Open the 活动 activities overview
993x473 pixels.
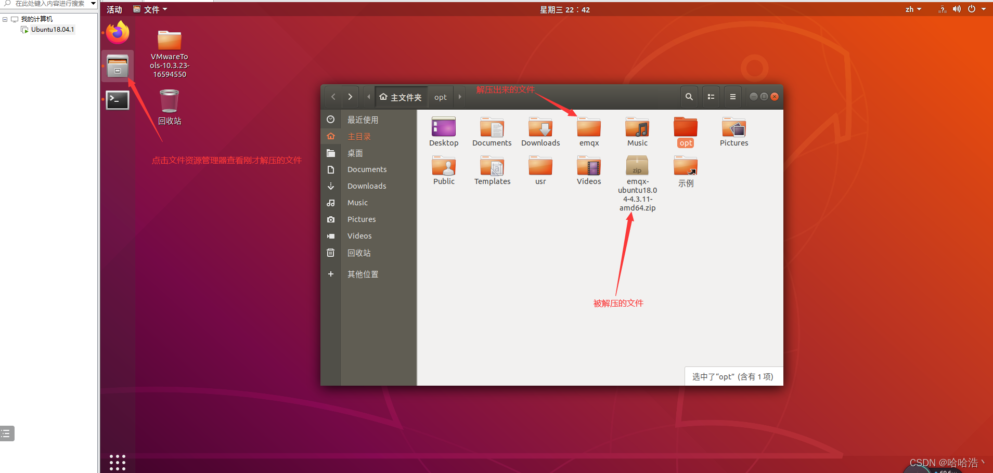pyautogui.click(x=114, y=9)
